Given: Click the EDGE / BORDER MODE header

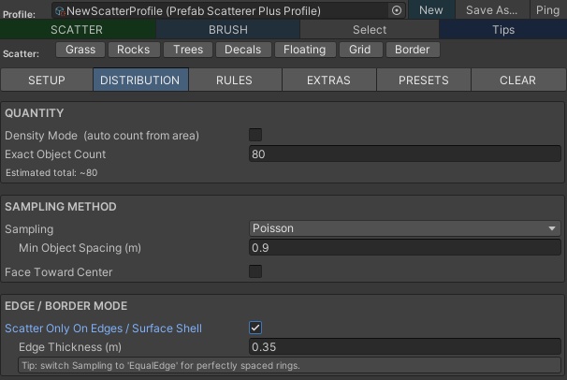Looking at the screenshot, I should 66,306.
